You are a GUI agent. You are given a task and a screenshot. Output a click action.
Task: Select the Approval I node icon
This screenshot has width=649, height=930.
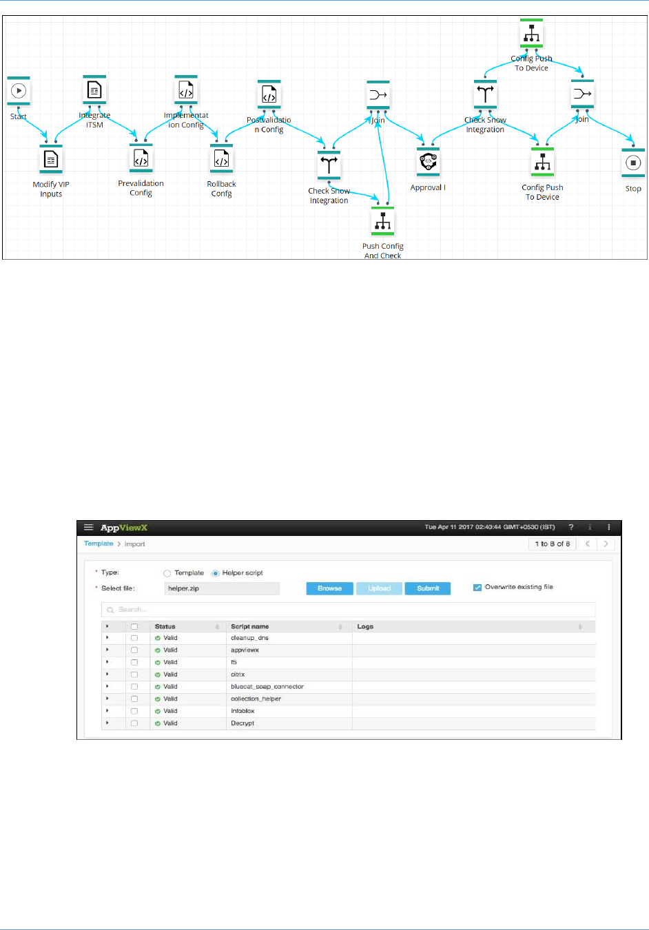point(428,162)
